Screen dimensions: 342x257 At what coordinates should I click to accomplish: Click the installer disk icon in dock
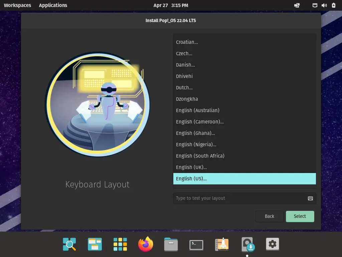pos(247,245)
